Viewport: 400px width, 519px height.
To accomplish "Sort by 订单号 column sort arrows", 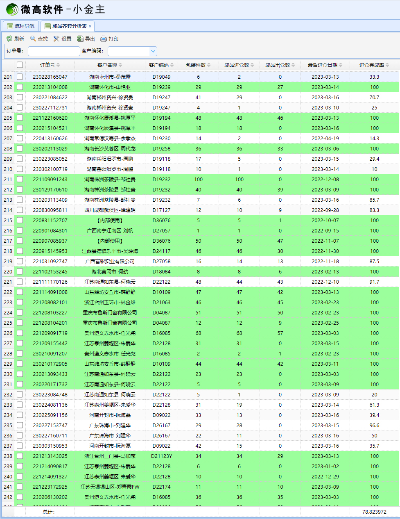I will click(x=58, y=65).
